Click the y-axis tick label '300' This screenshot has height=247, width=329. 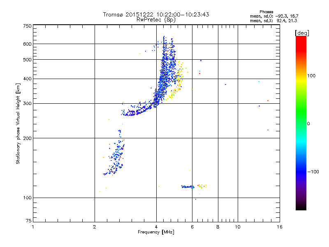27,104
